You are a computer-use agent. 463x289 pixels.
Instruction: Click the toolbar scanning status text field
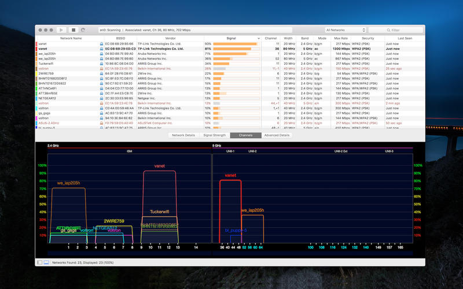tap(195, 30)
